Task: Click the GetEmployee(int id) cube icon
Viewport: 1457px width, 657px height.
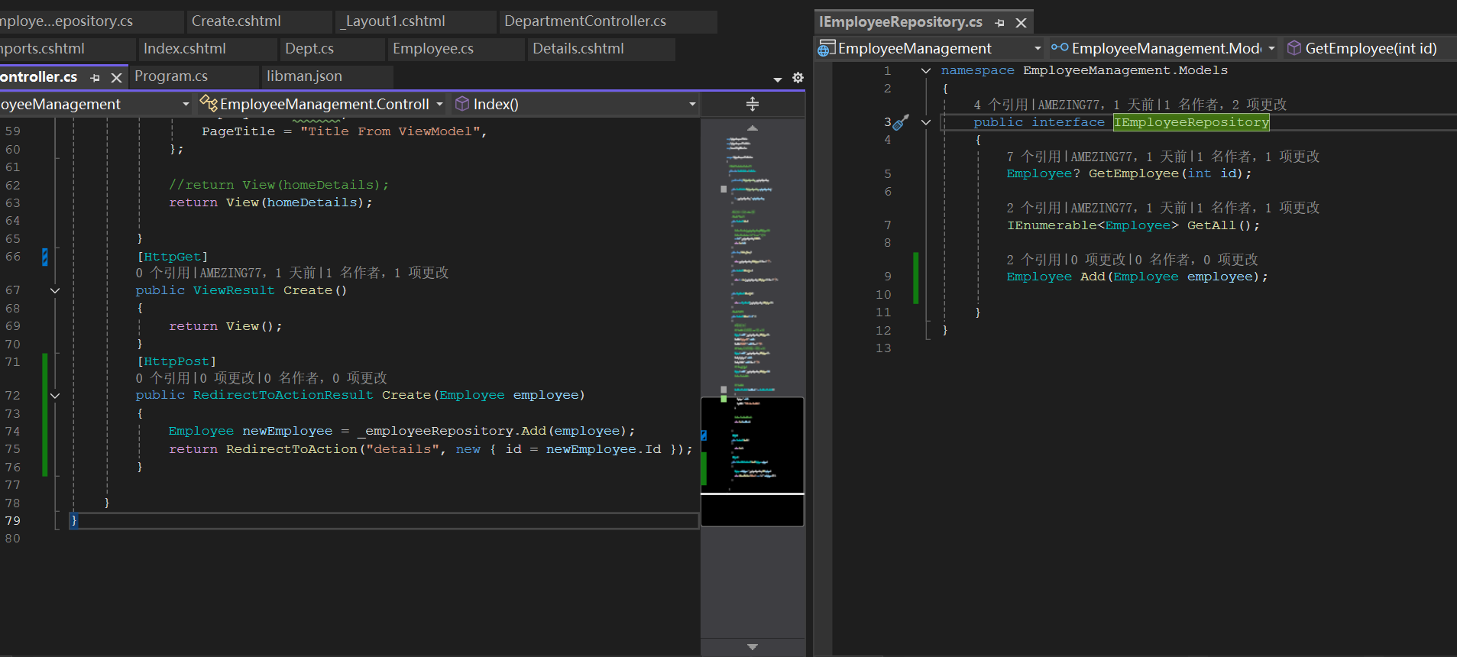Action: [1294, 48]
